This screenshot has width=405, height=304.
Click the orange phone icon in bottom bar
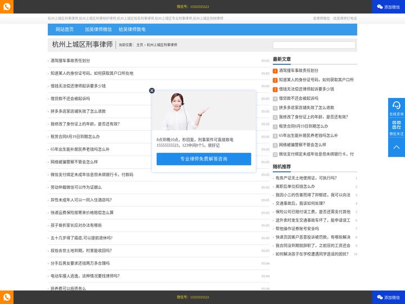7,297
